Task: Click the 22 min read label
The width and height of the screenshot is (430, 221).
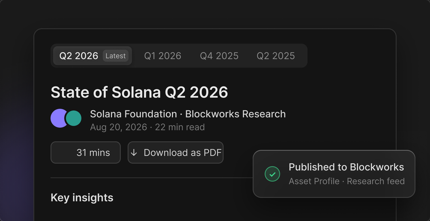Action: coord(180,127)
